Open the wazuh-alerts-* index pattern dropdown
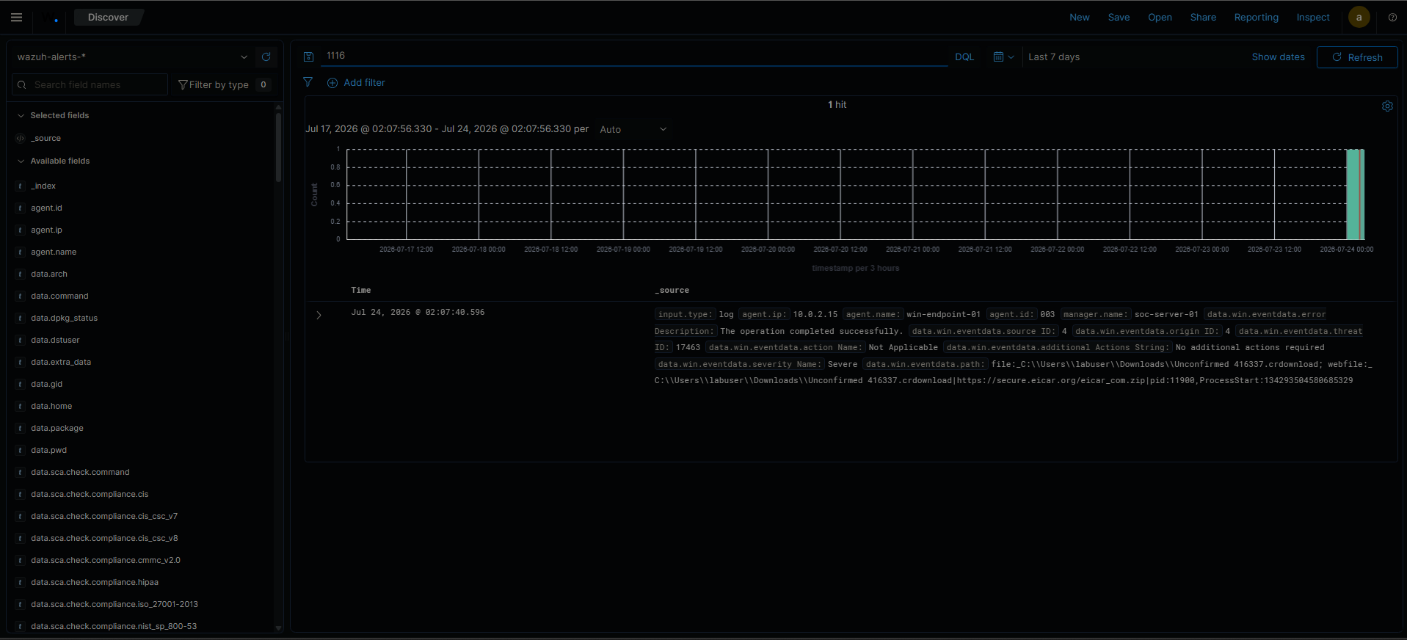Image resolution: width=1407 pixels, height=640 pixels. click(x=132, y=57)
